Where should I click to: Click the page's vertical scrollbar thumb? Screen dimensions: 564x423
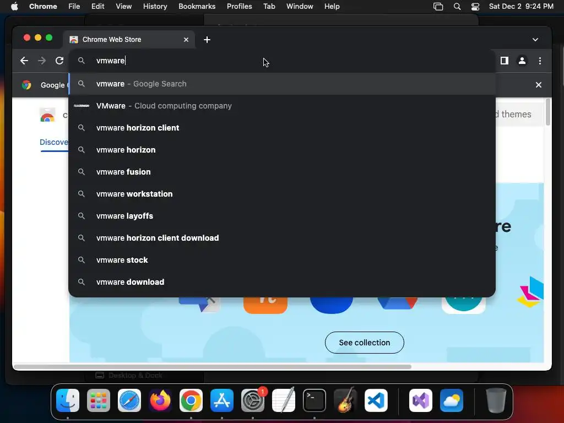click(x=548, y=112)
